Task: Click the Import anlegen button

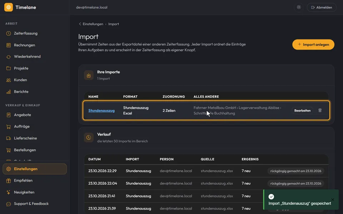Action: [313, 45]
